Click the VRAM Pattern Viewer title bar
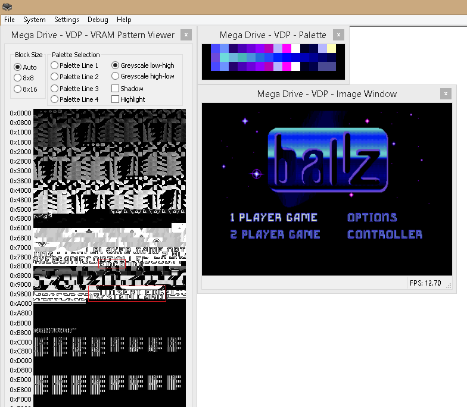 click(x=93, y=35)
